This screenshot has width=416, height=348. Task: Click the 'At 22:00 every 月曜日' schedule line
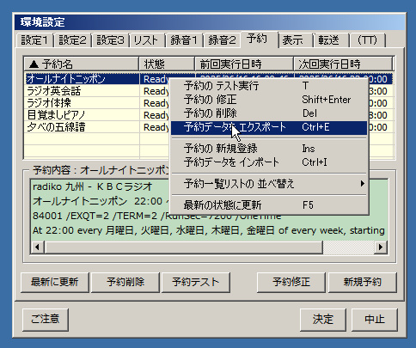click(209, 230)
